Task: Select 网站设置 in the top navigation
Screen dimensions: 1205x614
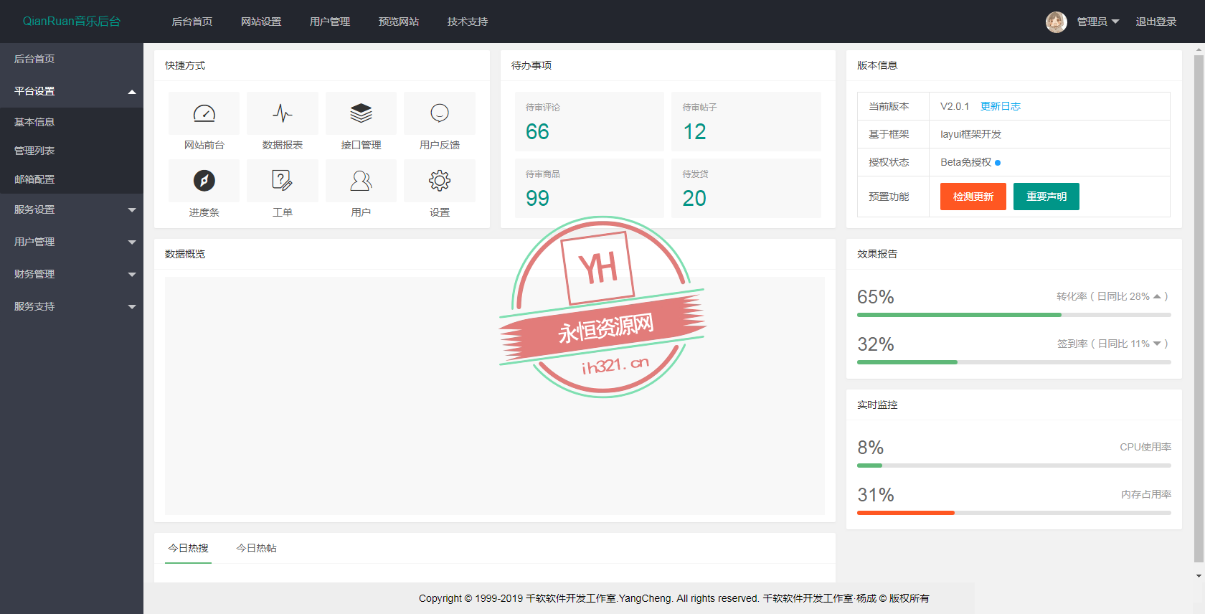Action: (261, 22)
